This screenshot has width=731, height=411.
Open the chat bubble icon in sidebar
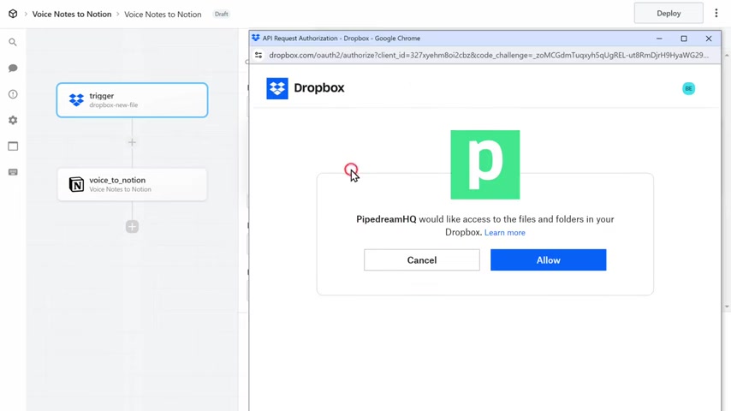[x=13, y=68]
